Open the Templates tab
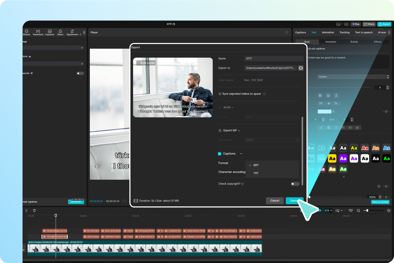Screen dimensions: 394x263 tap(330, 42)
